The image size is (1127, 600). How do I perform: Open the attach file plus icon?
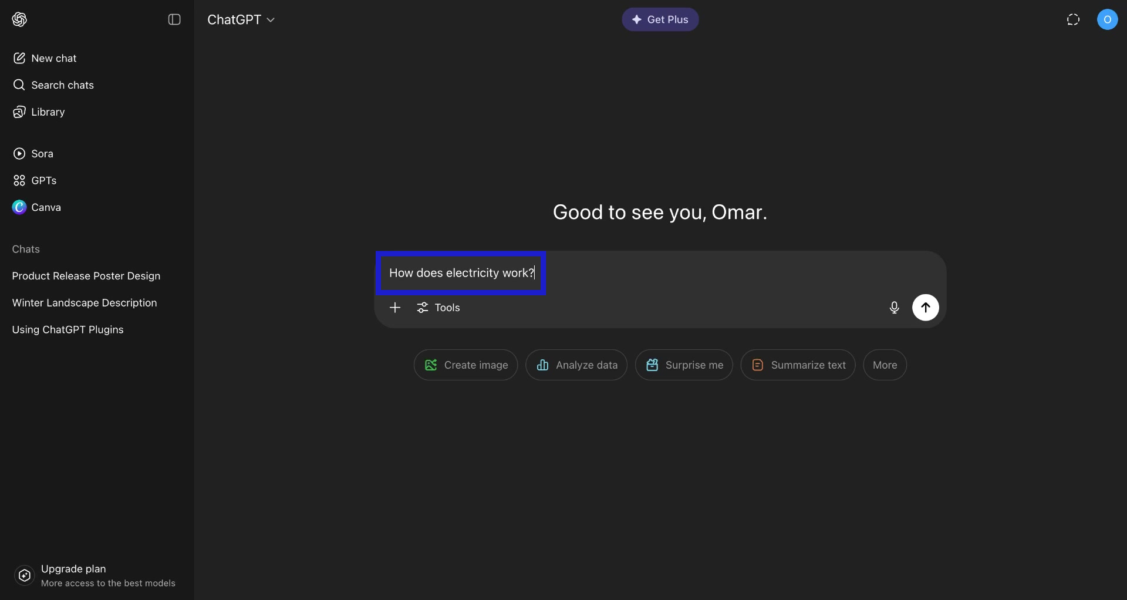[395, 307]
